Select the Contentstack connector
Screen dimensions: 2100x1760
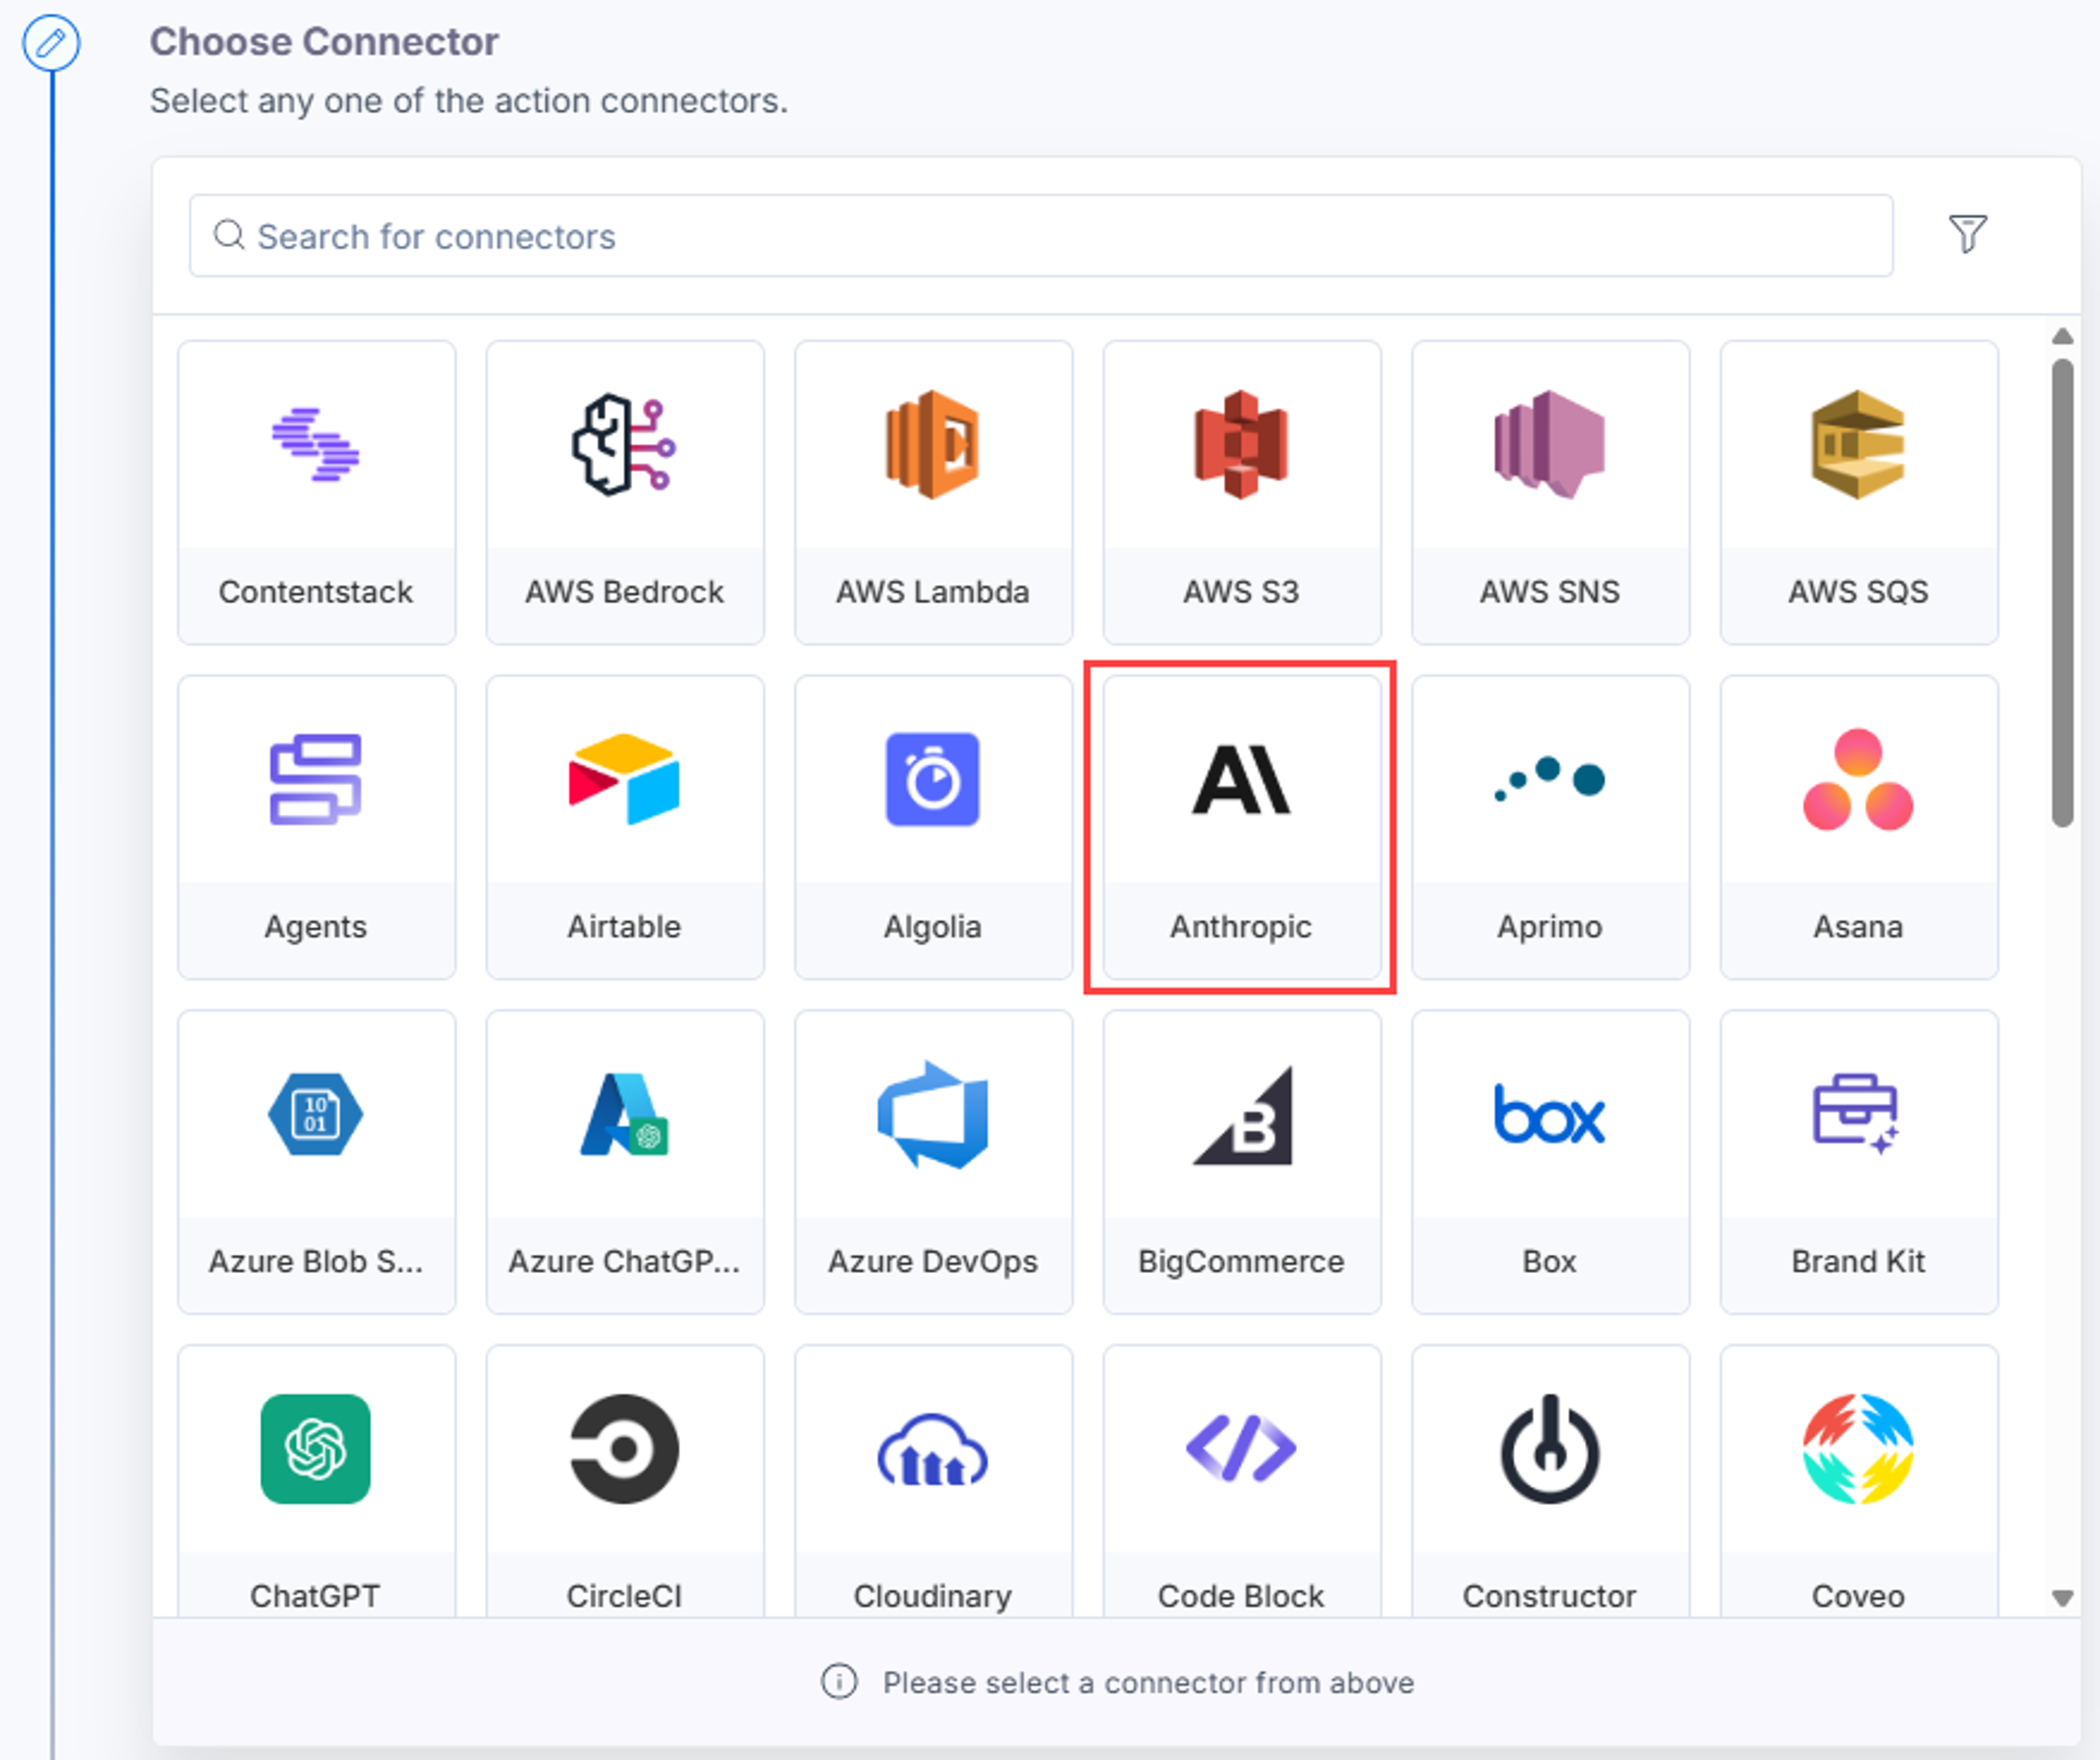[x=316, y=492]
